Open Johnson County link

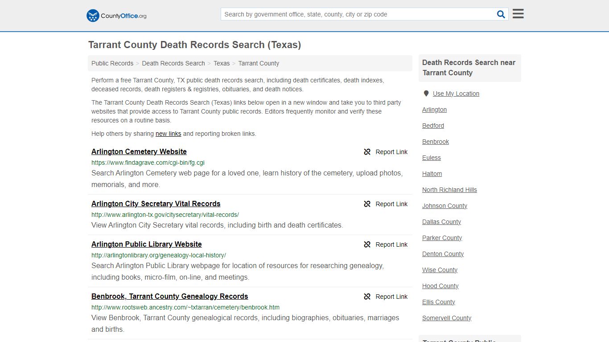tap(444, 206)
